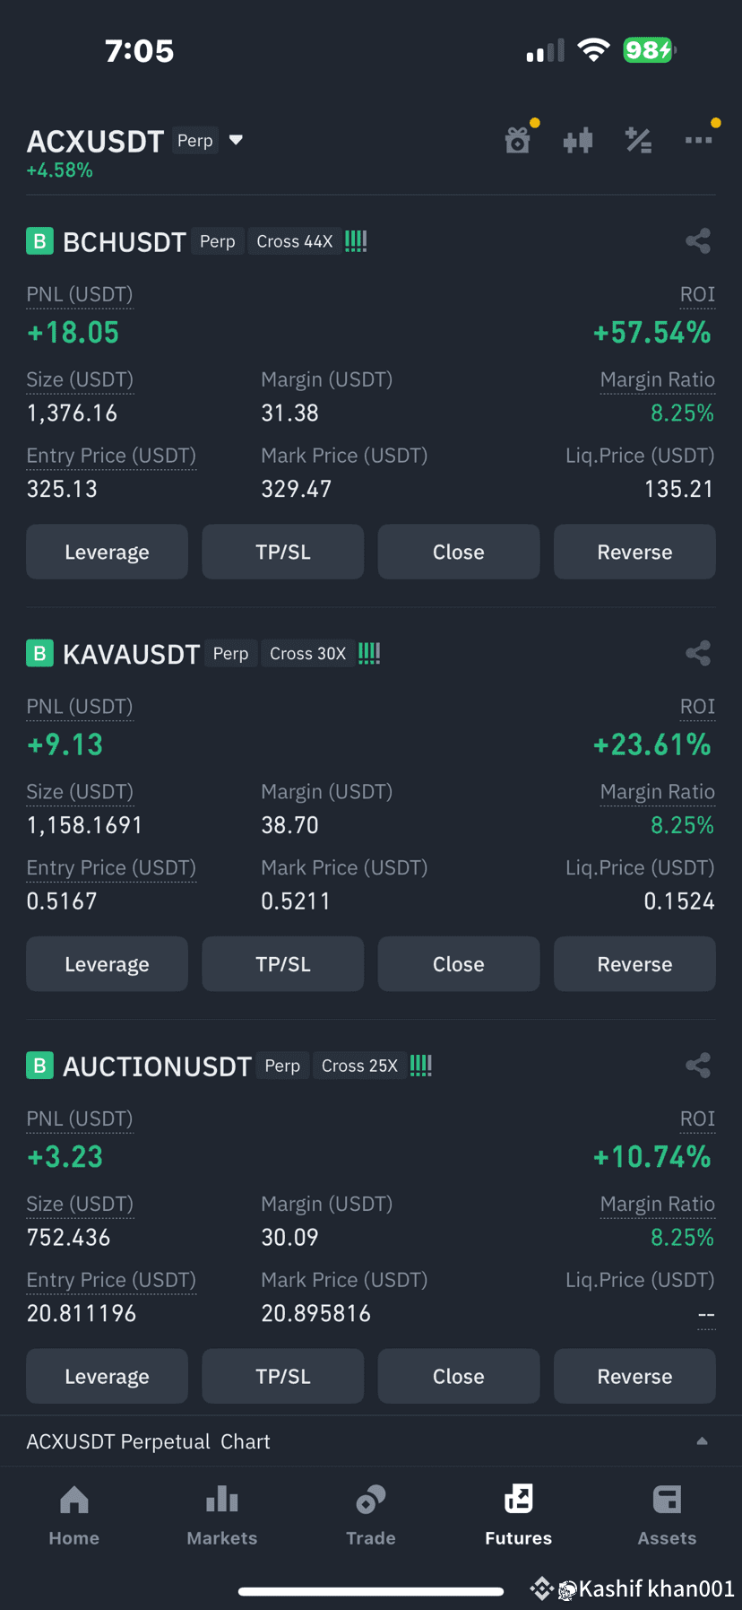Image resolution: width=742 pixels, height=1610 pixels.
Task: Open the Cross 44X margin mode selector
Action: (295, 241)
